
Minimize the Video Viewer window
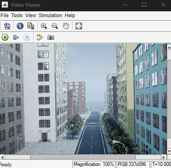click(125, 5)
